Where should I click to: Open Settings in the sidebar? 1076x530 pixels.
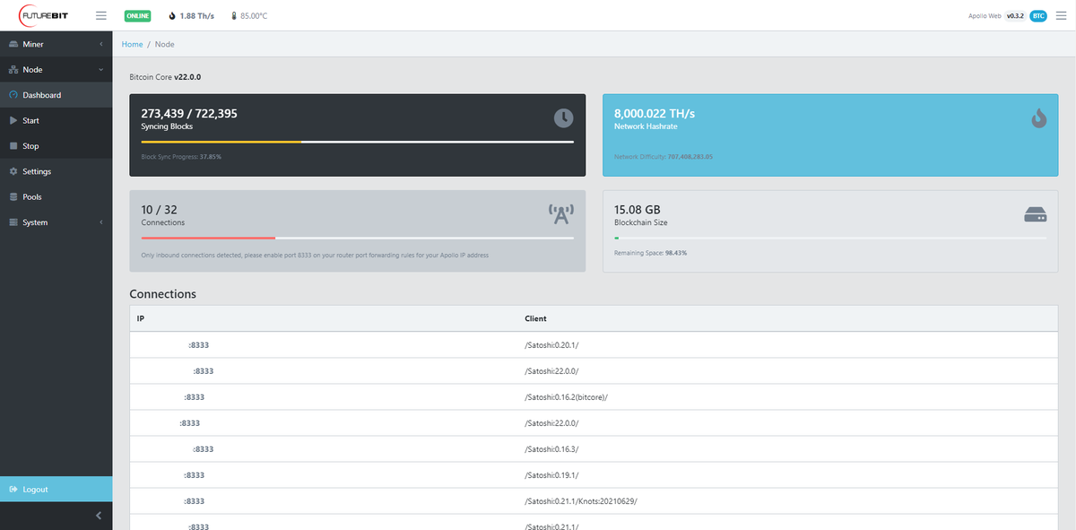click(x=56, y=171)
